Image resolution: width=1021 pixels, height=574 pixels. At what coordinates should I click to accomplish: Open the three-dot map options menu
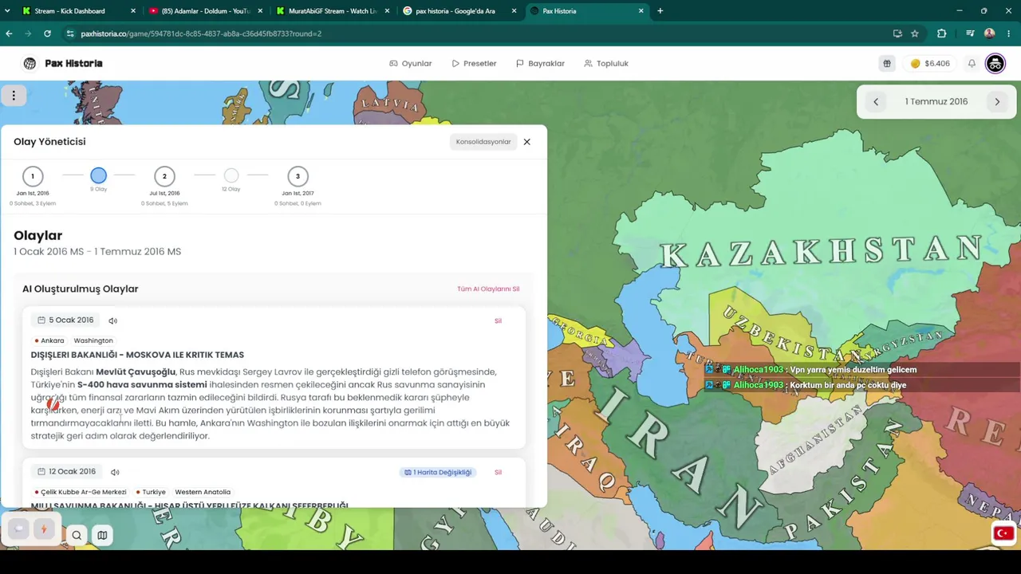click(x=14, y=96)
